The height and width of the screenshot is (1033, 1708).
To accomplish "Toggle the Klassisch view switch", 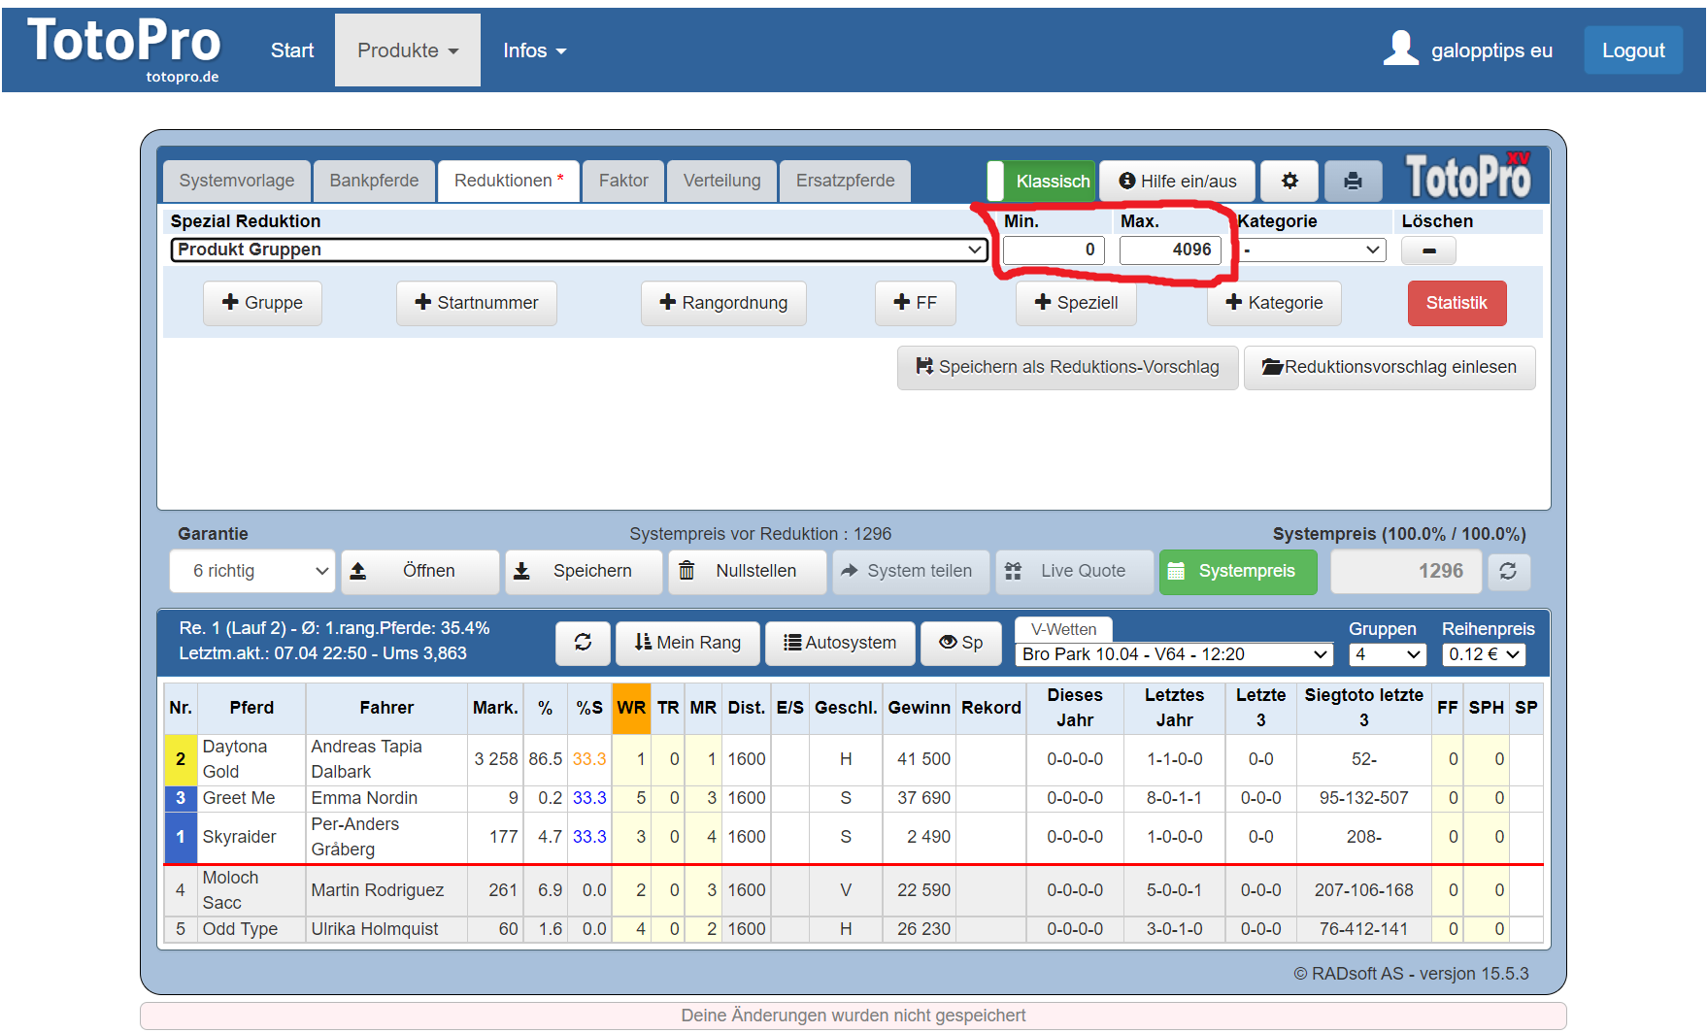I will pos(1041,181).
